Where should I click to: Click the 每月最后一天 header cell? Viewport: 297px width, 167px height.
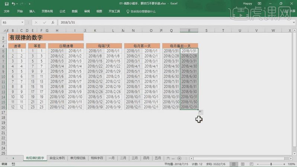pos(180,46)
